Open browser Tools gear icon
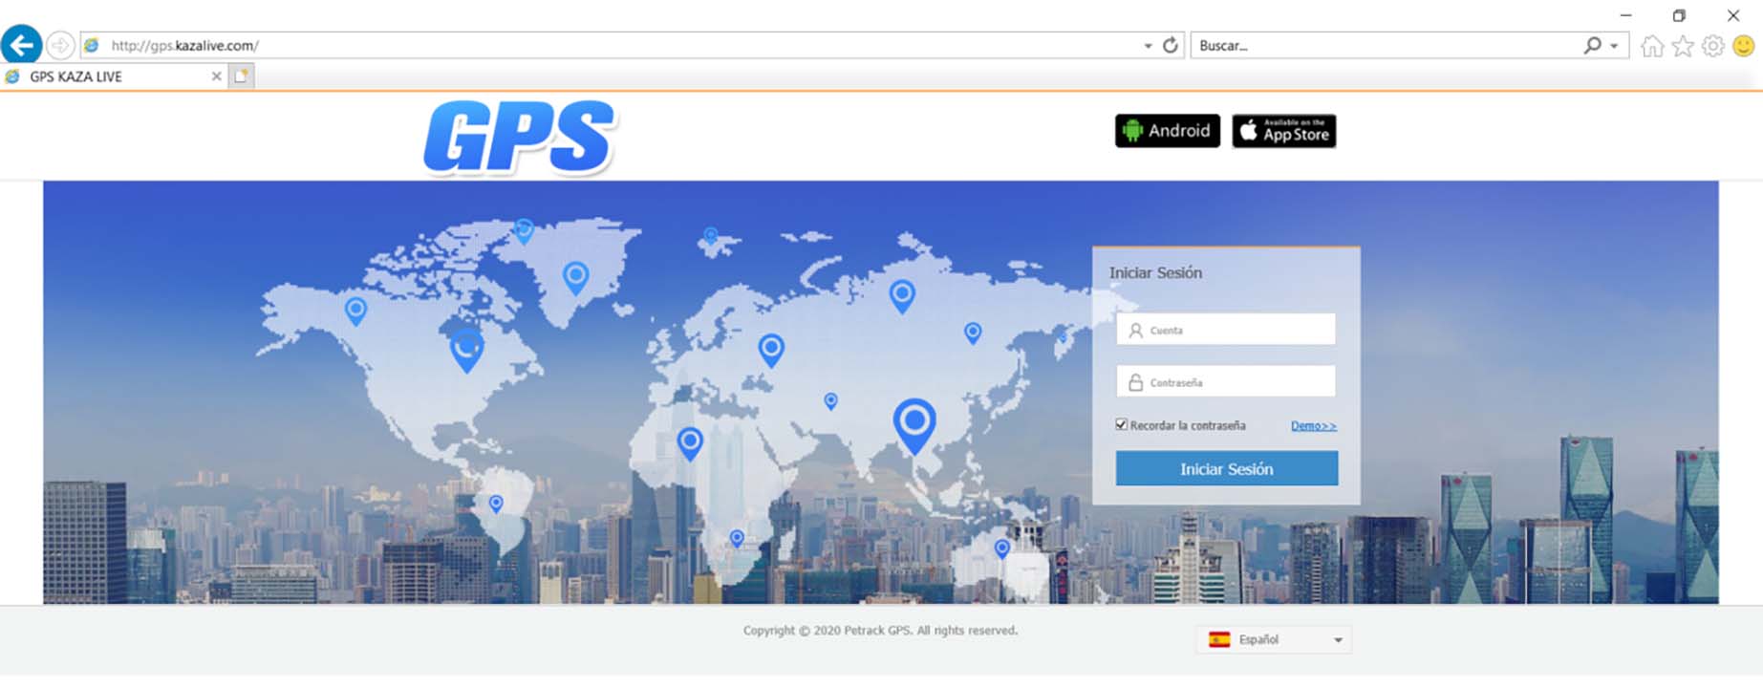 [1712, 46]
